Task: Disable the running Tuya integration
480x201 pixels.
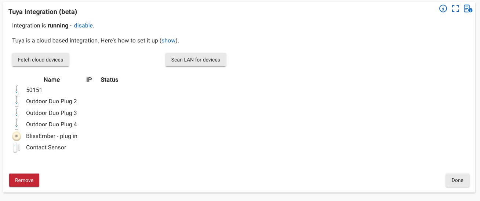Action: coord(83,26)
